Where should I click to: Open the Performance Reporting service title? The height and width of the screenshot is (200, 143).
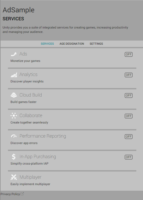(43, 136)
